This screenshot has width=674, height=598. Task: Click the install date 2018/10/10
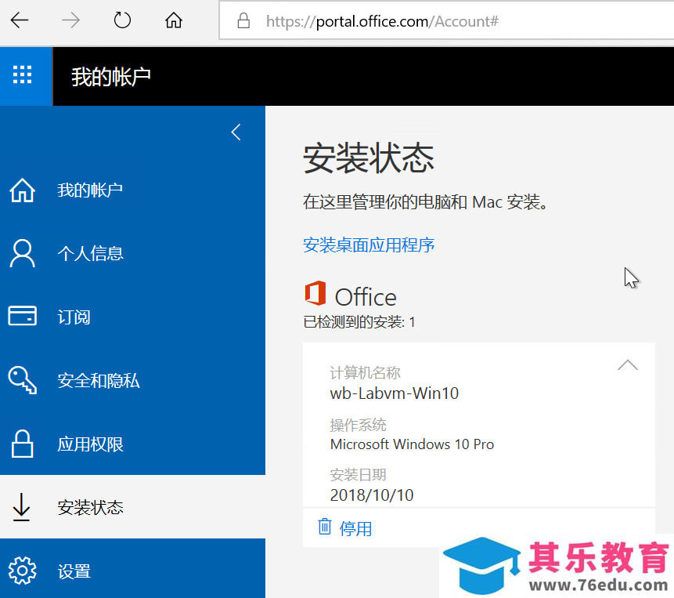point(371,495)
